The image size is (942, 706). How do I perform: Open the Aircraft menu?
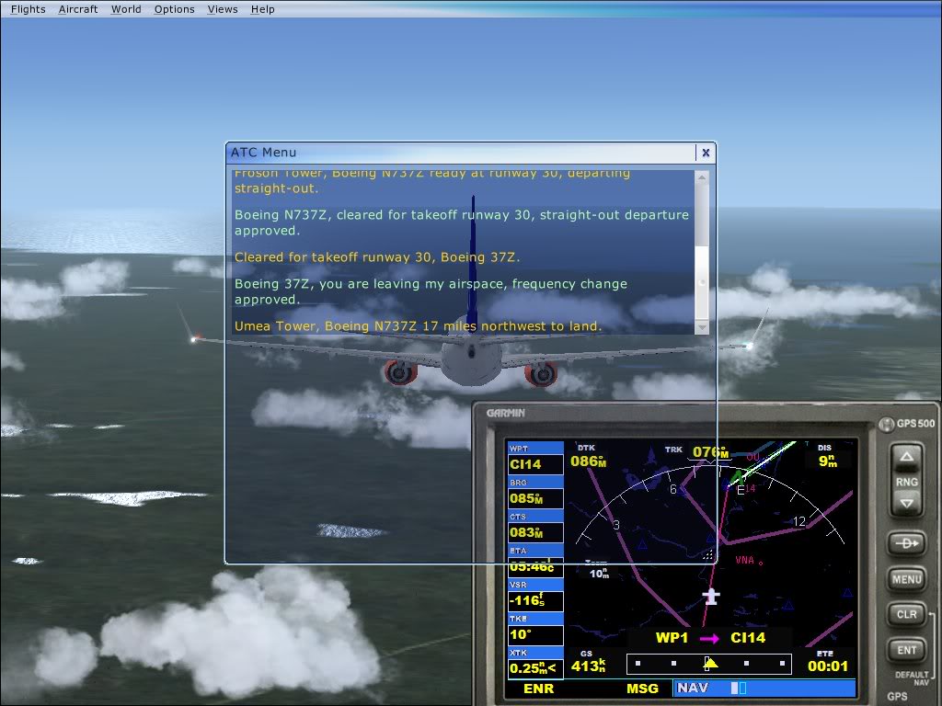point(77,9)
